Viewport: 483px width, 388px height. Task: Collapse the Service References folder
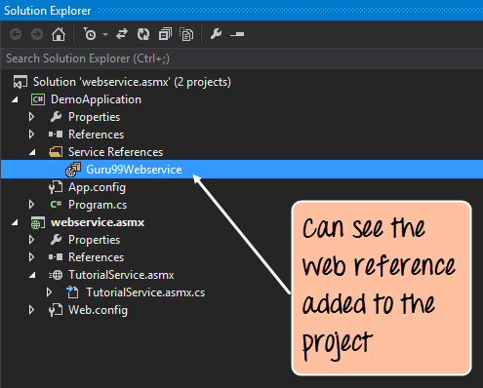point(32,152)
